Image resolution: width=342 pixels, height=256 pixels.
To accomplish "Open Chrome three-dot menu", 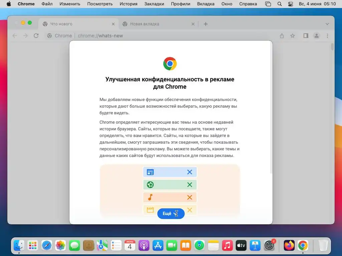I will point(327,36).
